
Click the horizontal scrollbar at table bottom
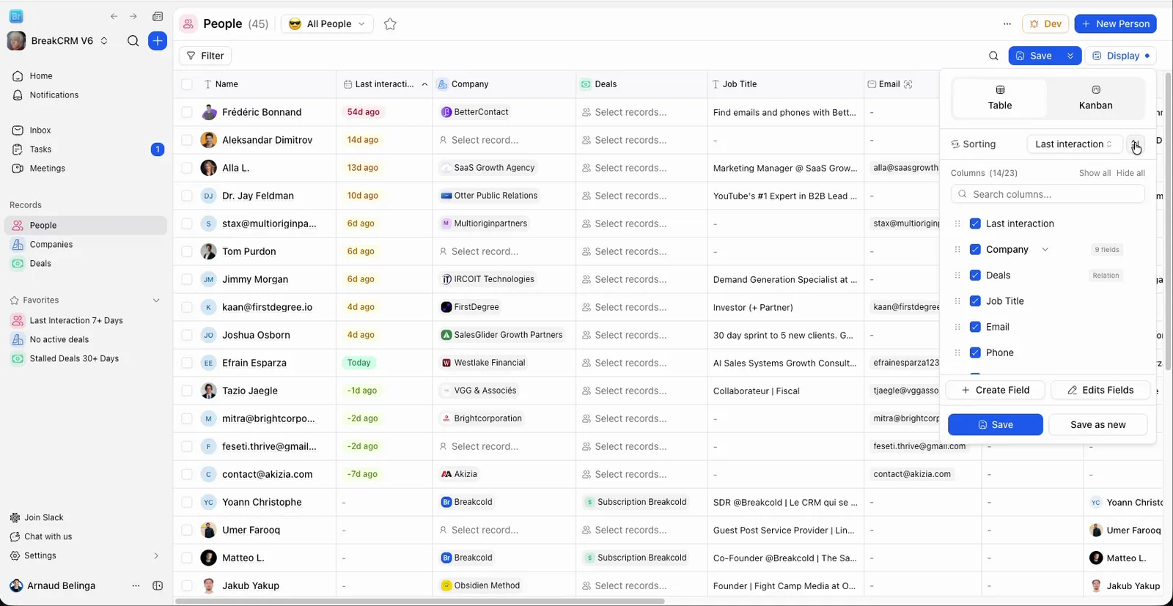(419, 601)
